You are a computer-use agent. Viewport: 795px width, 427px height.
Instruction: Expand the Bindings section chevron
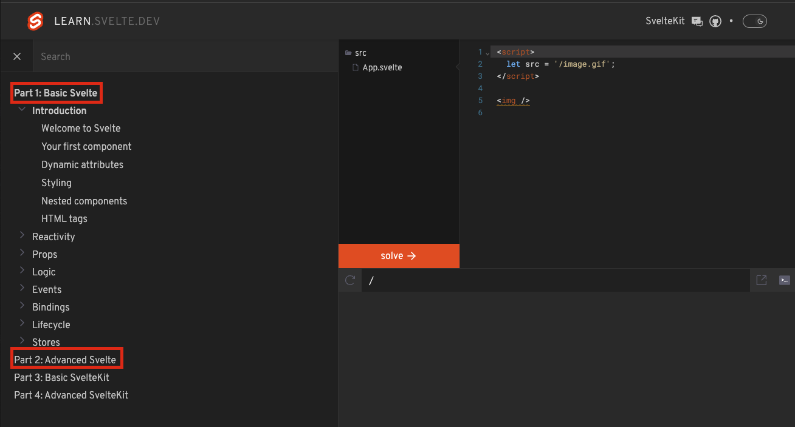point(22,306)
